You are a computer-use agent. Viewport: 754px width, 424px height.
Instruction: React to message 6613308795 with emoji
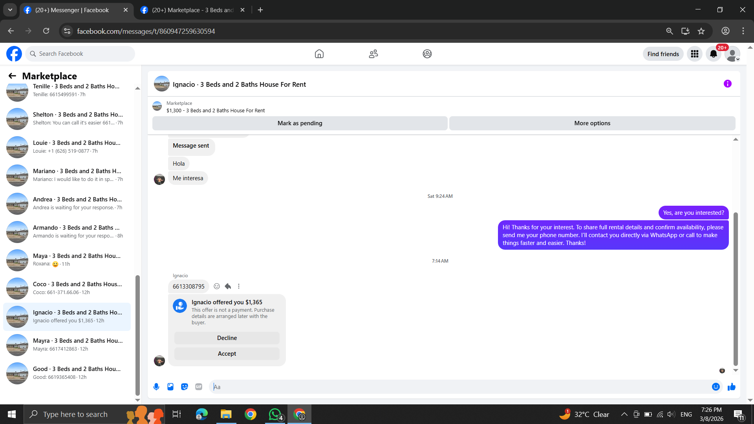click(217, 286)
